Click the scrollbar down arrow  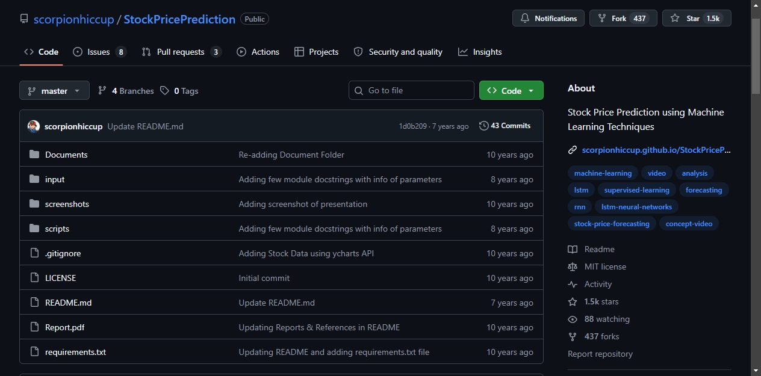click(756, 371)
